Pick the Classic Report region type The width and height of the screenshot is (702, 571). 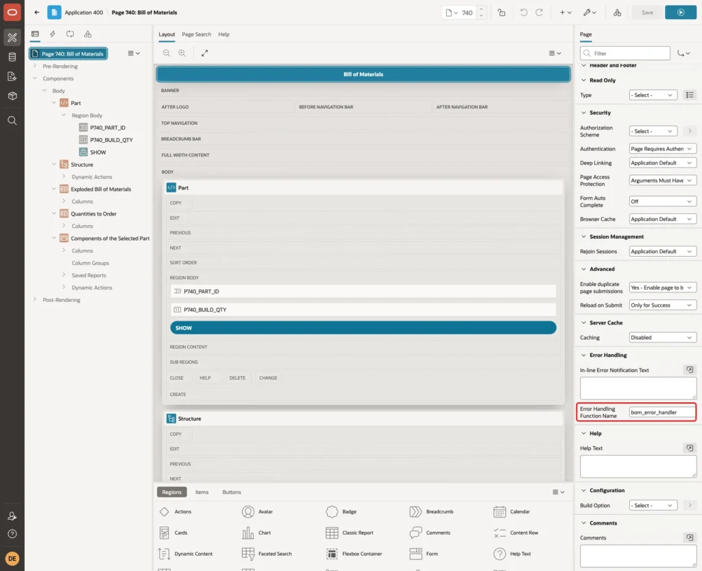click(x=350, y=533)
